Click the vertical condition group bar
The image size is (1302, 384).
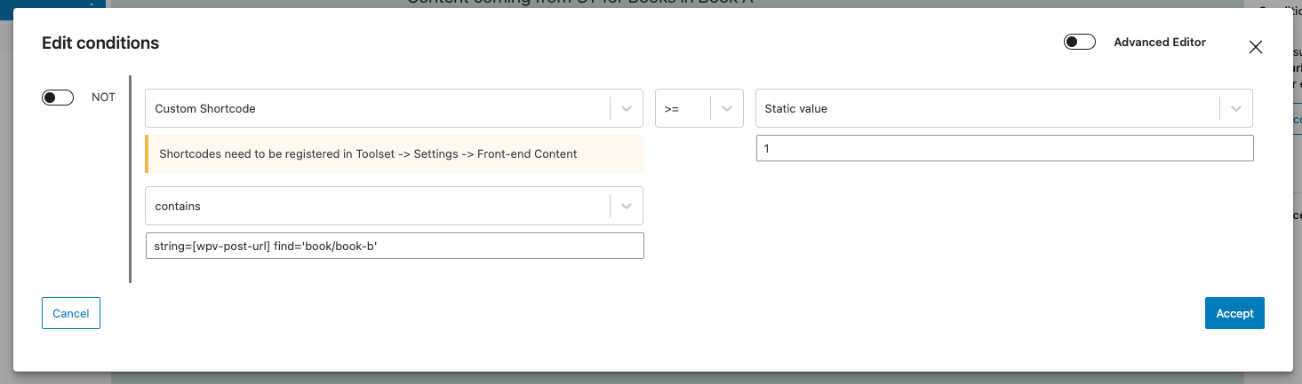[131, 179]
